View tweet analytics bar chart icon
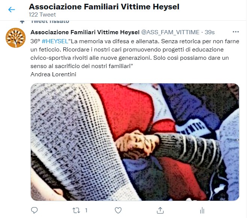The image size is (248, 218). pos(202,210)
